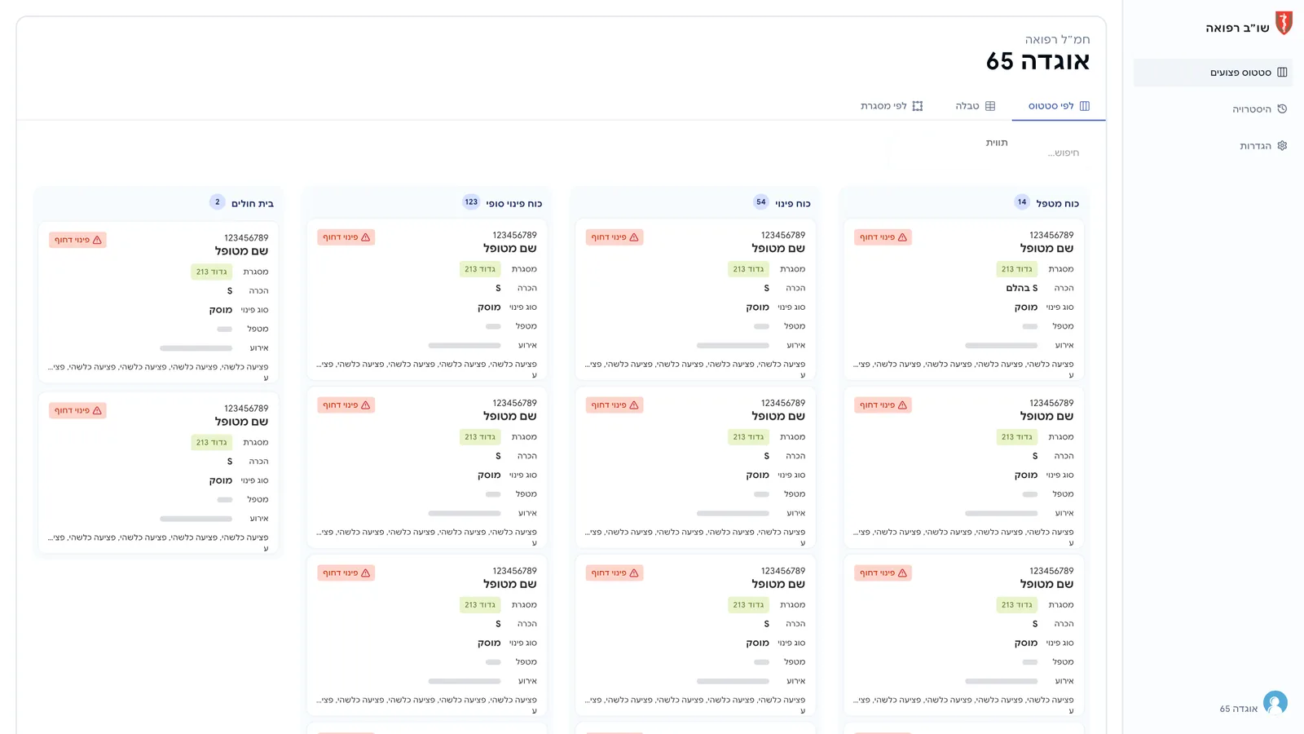Open the תווית label filter
Image resolution: width=1304 pixels, height=734 pixels.
pyautogui.click(x=997, y=143)
